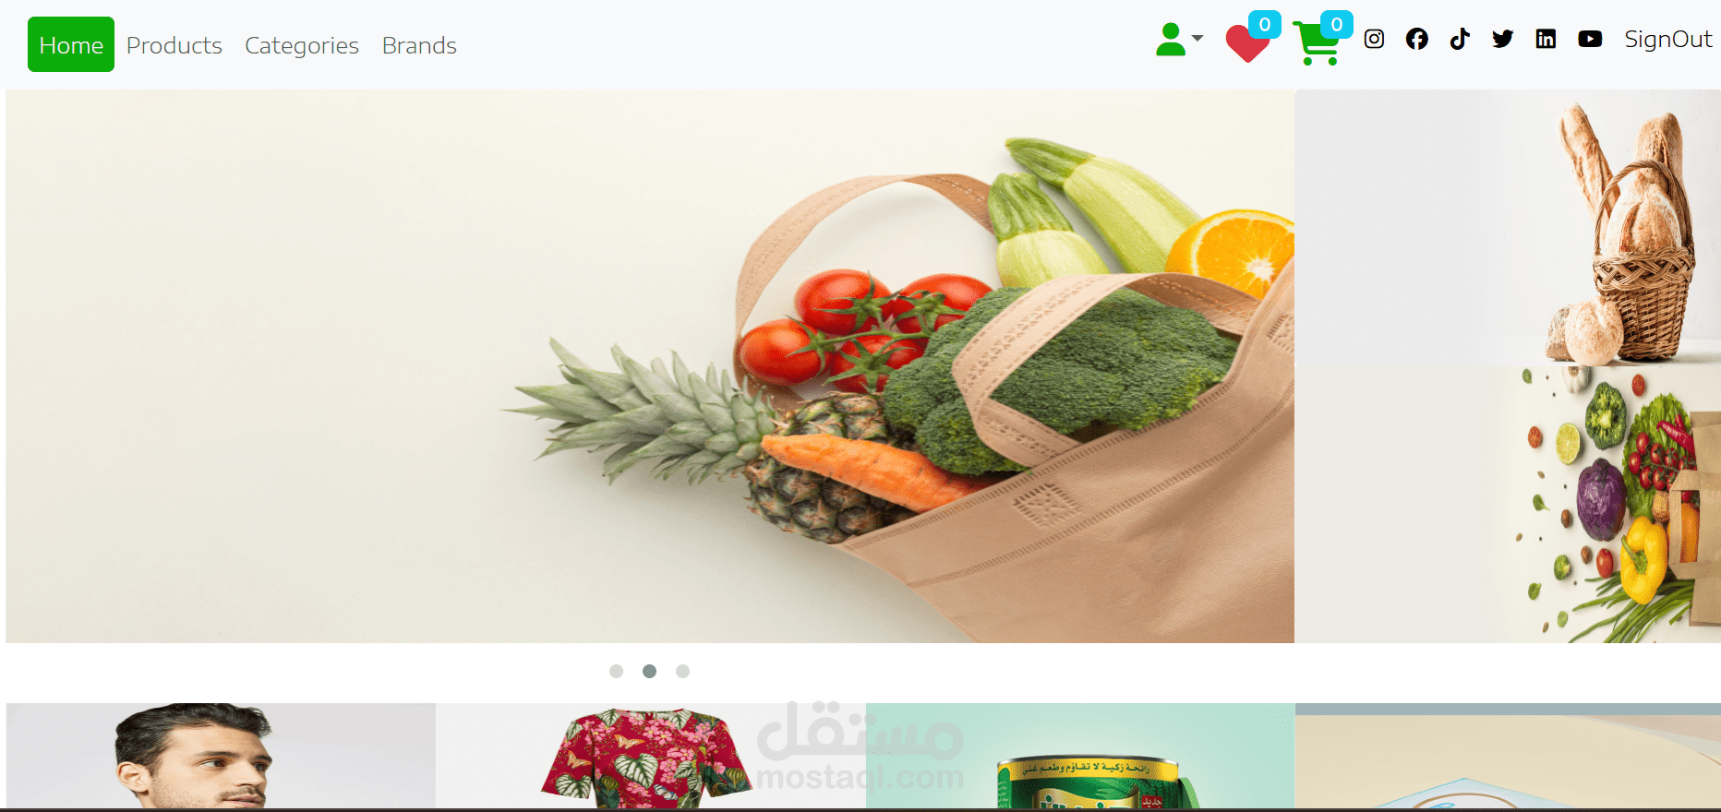
Task: Open the floral dress category thumbnail
Action: coord(651,756)
